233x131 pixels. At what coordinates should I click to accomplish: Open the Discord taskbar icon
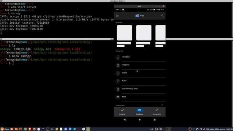tap(66, 129)
